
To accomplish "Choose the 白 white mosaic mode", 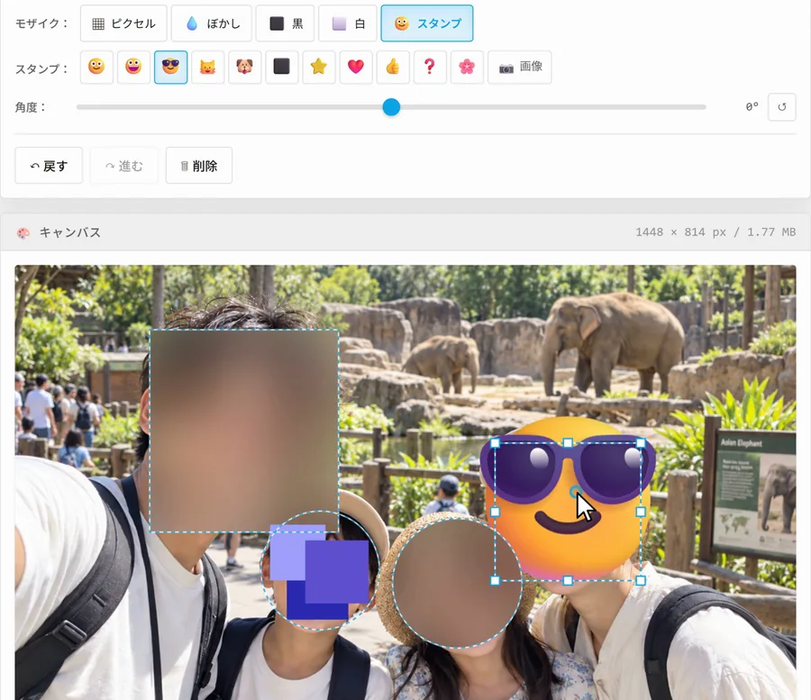I will 348,23.
